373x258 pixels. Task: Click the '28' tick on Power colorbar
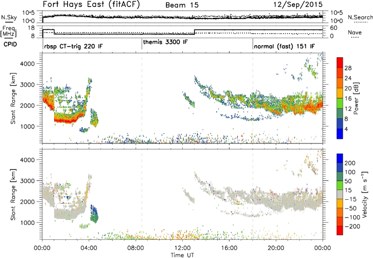pos(348,68)
